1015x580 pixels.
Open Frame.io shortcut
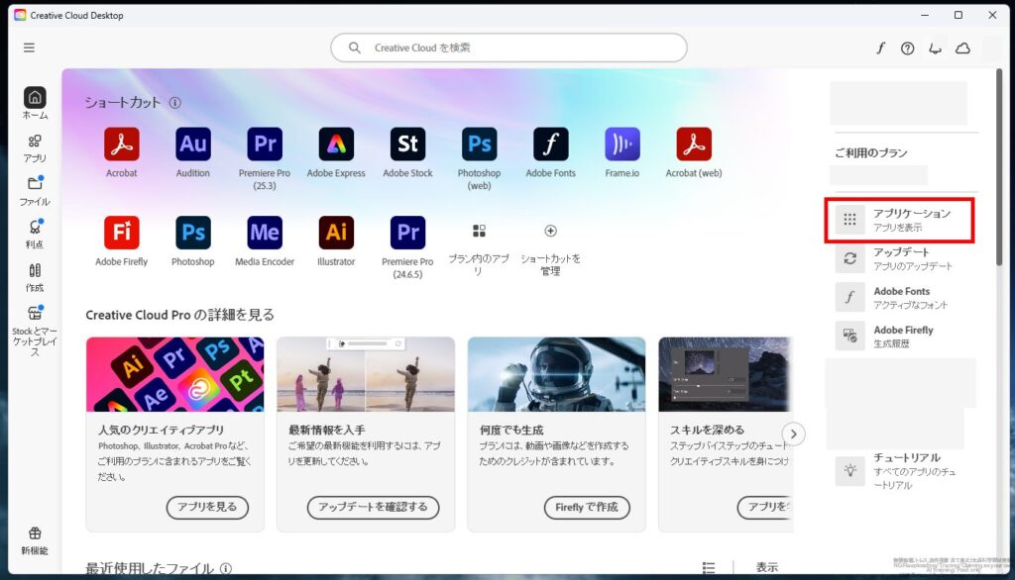(621, 144)
